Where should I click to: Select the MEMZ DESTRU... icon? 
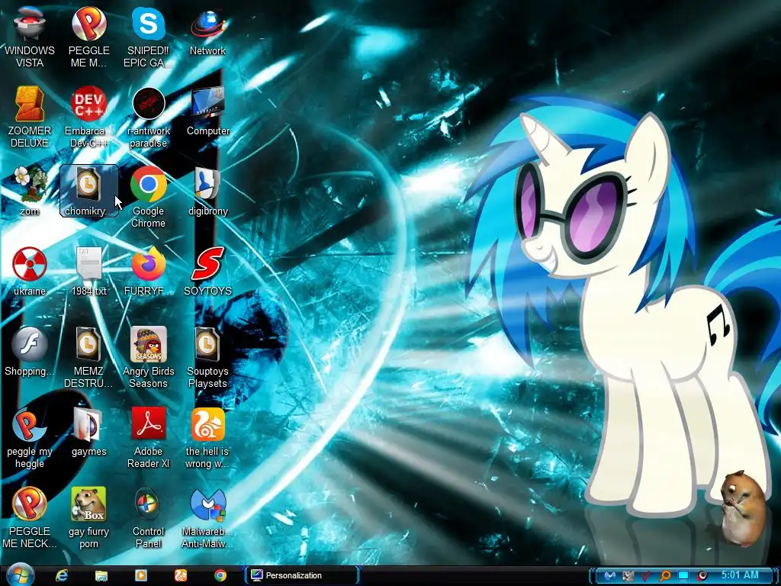[x=88, y=357]
